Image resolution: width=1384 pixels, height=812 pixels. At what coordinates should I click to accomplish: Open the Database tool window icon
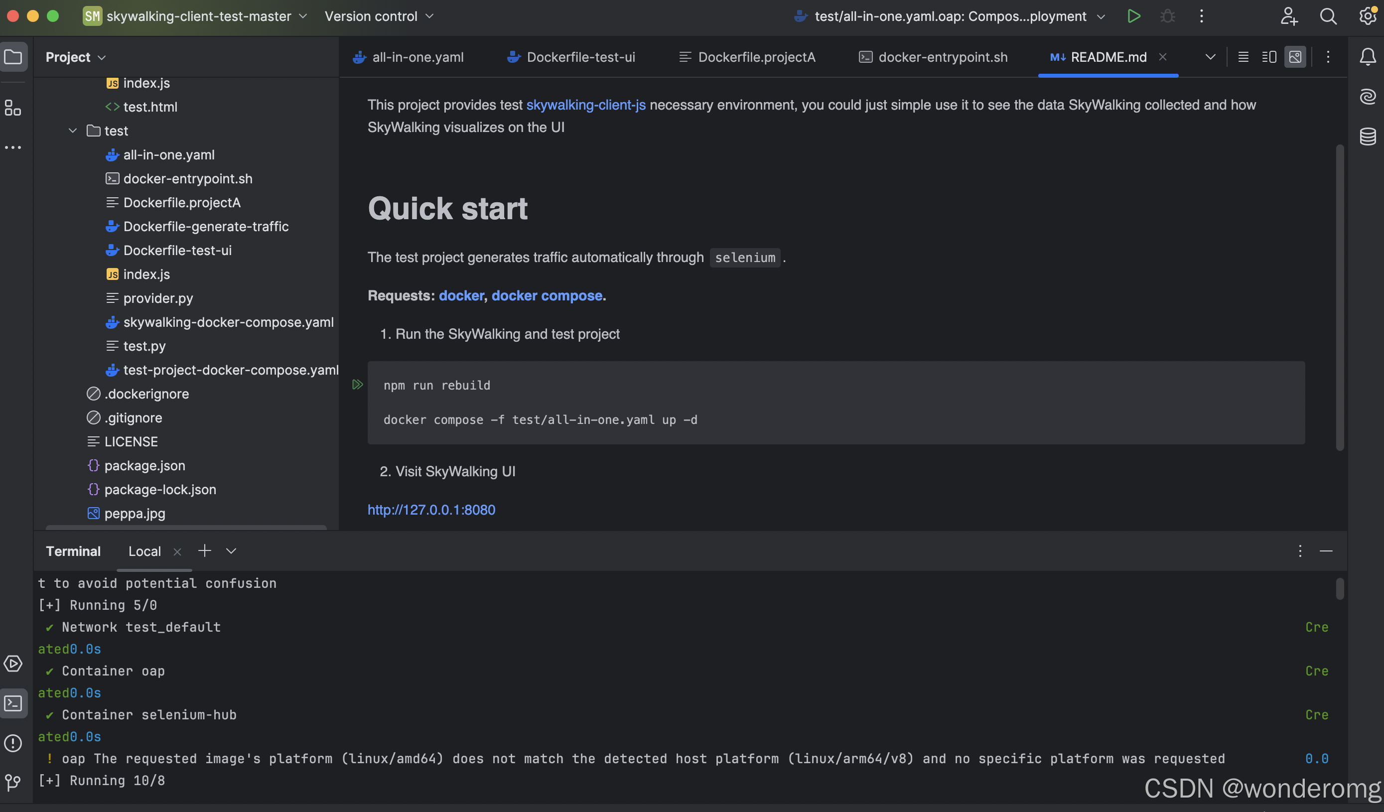(1368, 135)
